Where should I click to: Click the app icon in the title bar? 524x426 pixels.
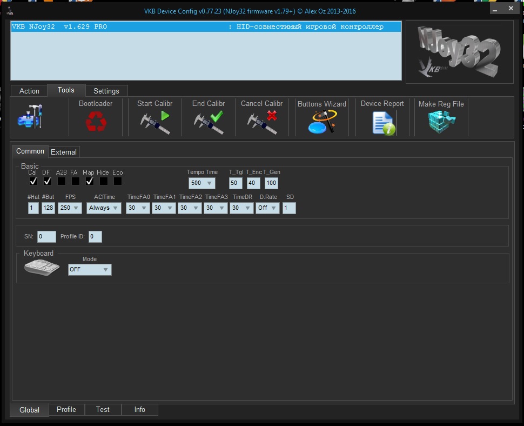point(10,11)
